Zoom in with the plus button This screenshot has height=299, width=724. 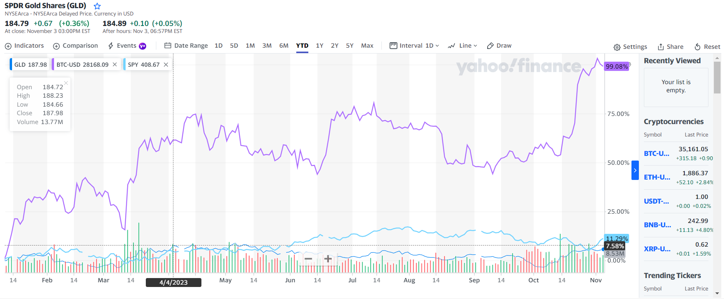[x=328, y=259]
